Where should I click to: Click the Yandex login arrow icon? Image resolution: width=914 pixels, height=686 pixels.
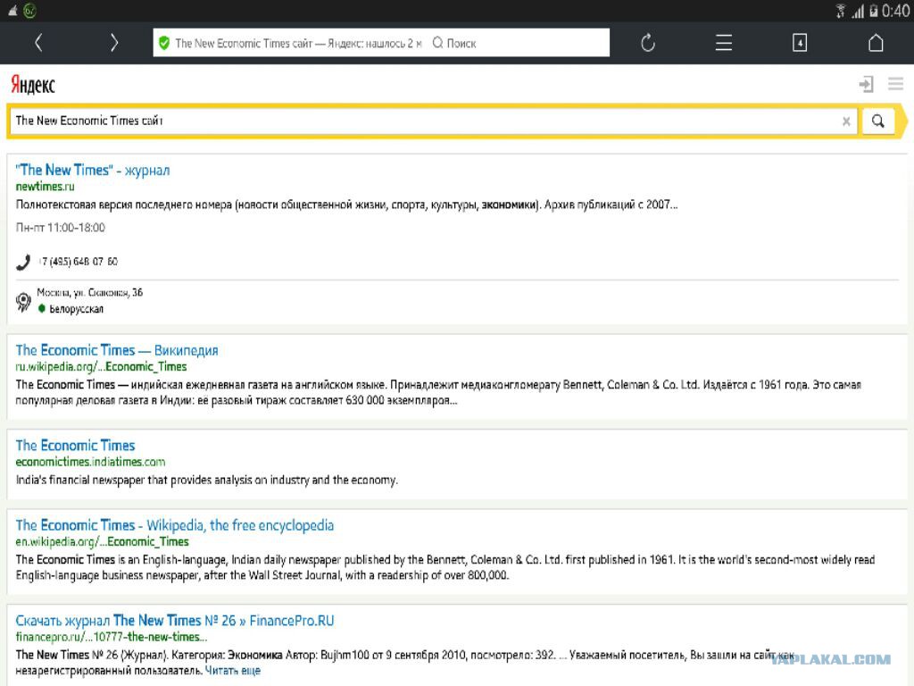[x=866, y=84]
